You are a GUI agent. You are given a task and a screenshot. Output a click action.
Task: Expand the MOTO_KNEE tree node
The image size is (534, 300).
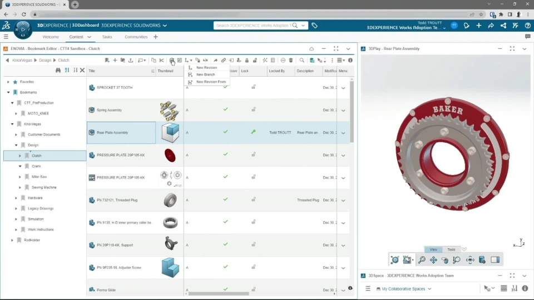point(16,113)
